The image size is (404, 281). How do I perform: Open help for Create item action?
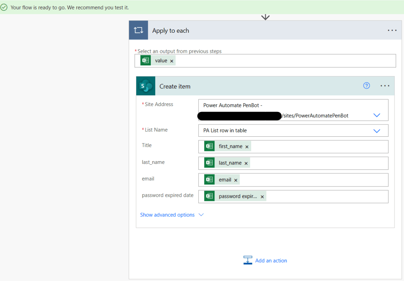tap(366, 86)
